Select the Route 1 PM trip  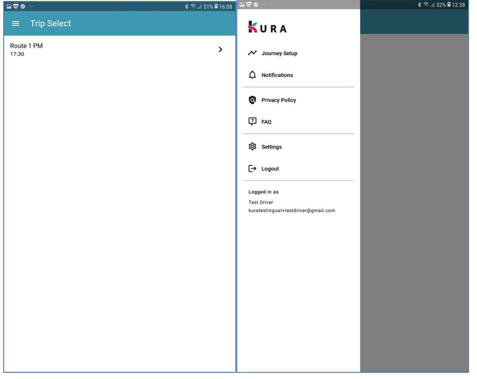(120, 50)
